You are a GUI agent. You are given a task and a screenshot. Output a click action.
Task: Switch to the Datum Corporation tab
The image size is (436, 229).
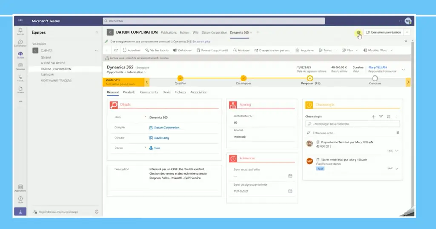tap(214, 32)
